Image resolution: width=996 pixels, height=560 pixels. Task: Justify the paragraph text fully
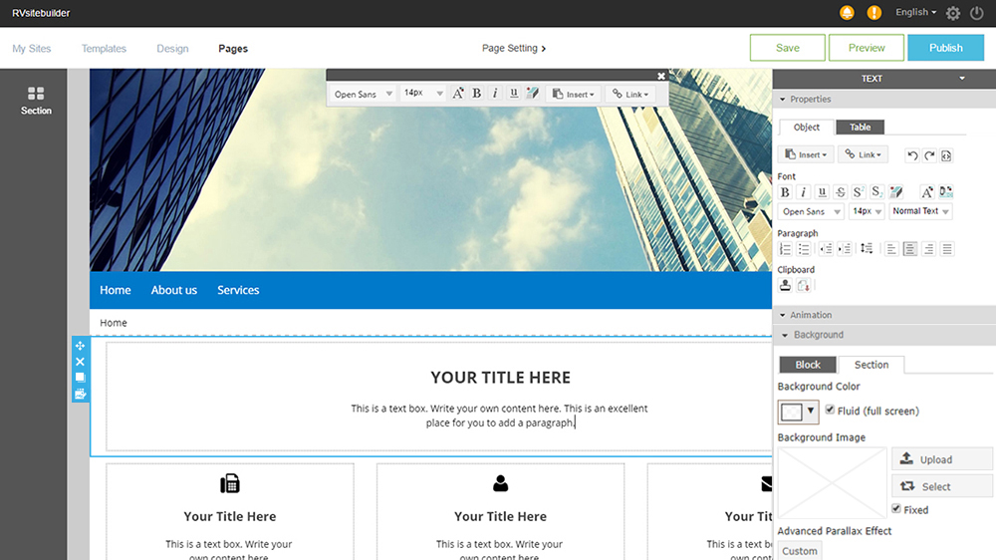point(947,249)
